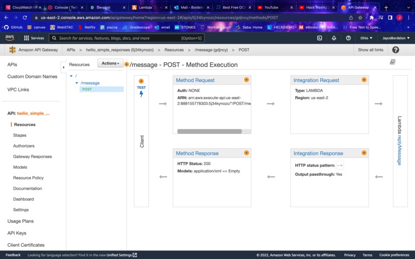Click the black help circle beside Show all hints
The height and width of the screenshot is (259, 415).
click(x=395, y=50)
